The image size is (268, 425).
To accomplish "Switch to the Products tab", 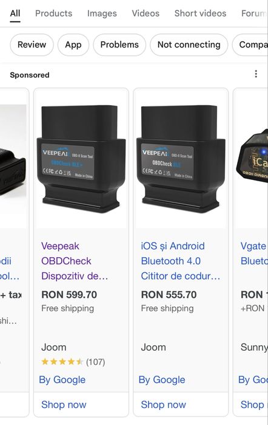I will coord(53,13).
